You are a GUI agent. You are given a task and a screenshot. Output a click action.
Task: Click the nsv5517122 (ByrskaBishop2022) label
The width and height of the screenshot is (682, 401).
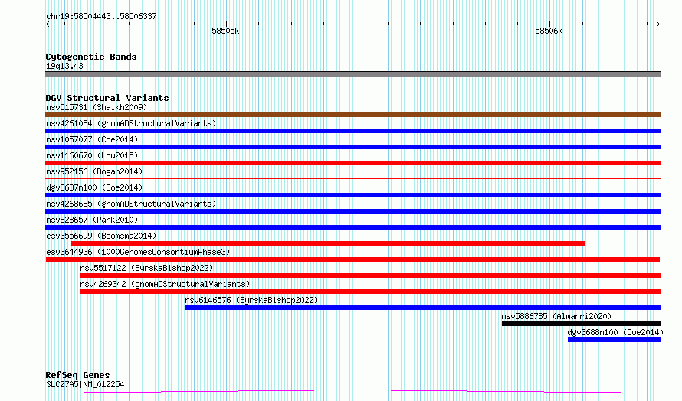(x=146, y=268)
